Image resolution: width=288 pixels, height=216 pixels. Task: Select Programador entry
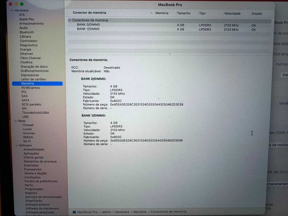click(34, 189)
